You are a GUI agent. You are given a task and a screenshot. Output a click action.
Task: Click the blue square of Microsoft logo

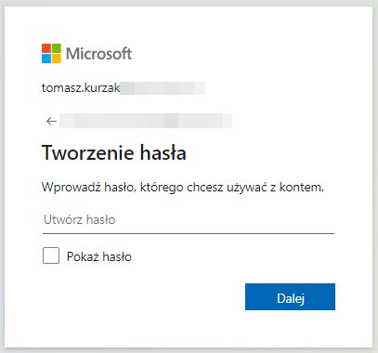pos(46,59)
